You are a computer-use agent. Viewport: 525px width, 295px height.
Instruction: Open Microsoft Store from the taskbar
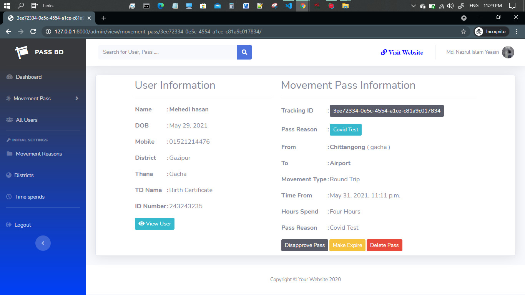[x=203, y=6]
